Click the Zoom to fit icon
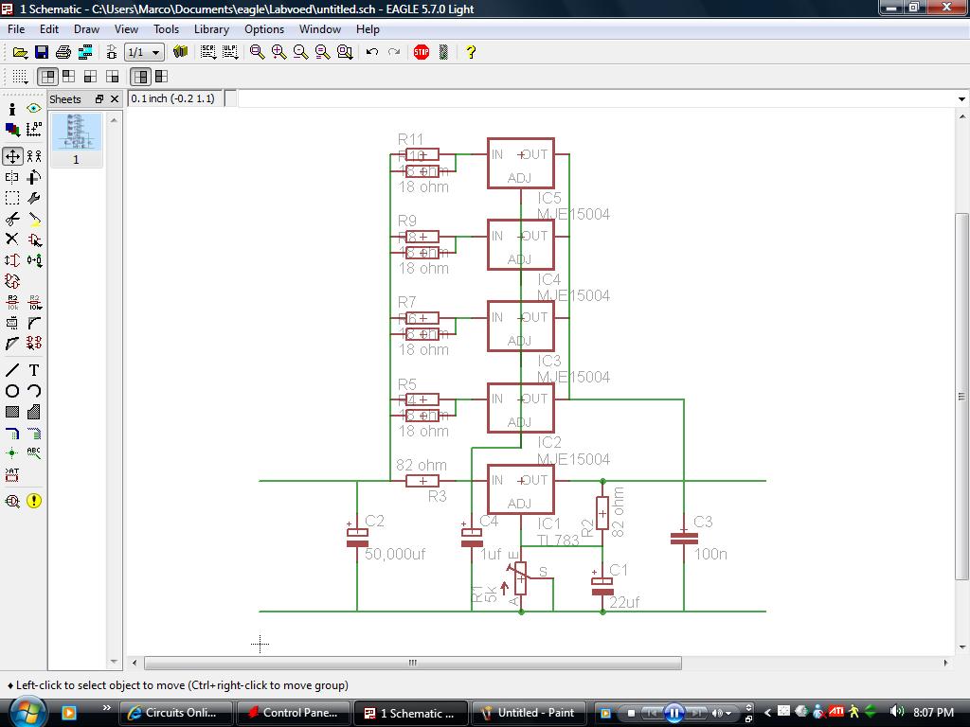This screenshot has width=970, height=727. point(257,52)
